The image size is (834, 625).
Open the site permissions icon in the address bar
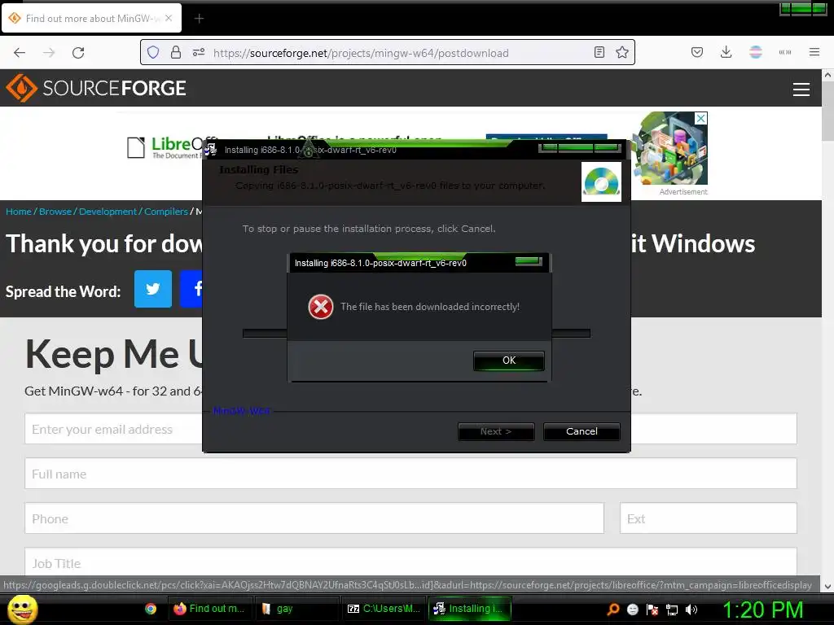(x=199, y=52)
